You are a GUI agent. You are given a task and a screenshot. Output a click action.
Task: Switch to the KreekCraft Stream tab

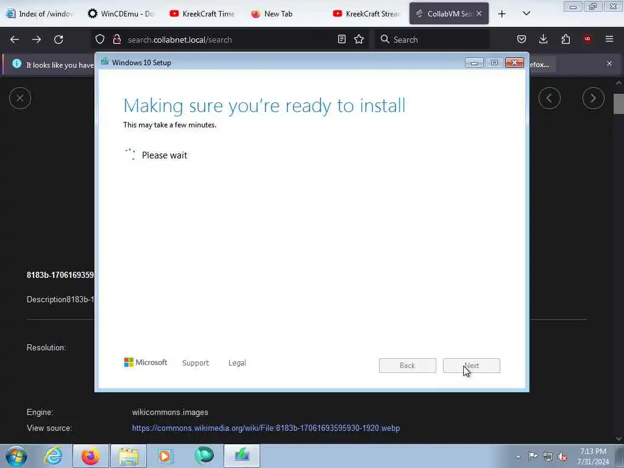click(x=366, y=14)
